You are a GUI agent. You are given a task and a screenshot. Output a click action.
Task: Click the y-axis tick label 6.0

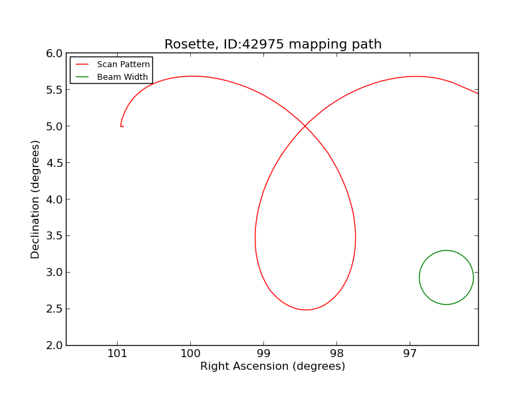tap(55, 54)
